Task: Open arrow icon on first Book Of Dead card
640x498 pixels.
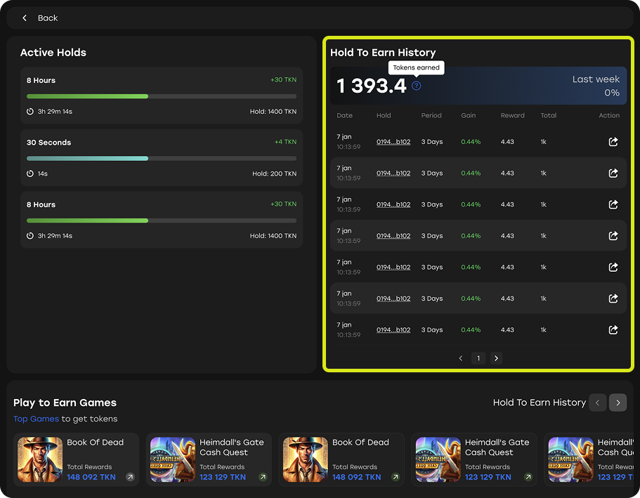Action: point(130,477)
